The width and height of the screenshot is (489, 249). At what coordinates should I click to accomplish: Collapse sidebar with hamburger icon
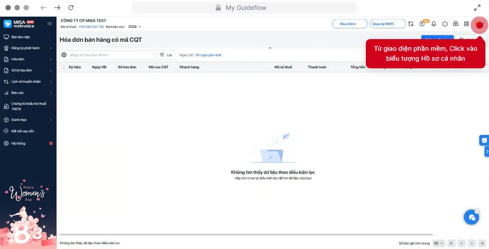(50, 24)
